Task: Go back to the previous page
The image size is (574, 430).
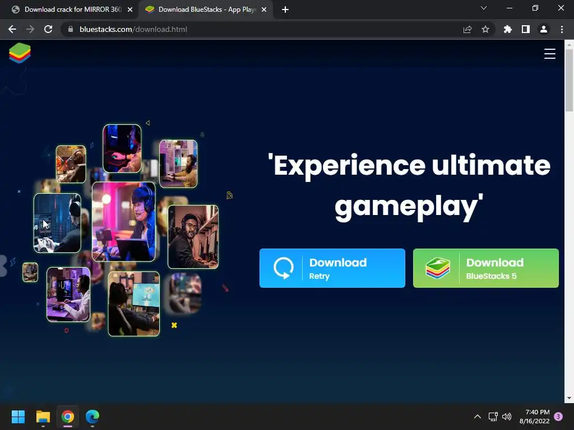Action: pyautogui.click(x=12, y=29)
